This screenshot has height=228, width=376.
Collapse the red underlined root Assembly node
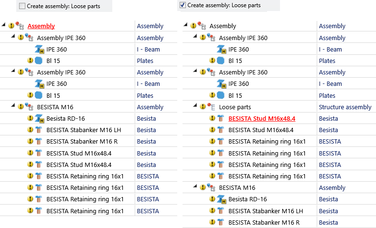click(3, 24)
